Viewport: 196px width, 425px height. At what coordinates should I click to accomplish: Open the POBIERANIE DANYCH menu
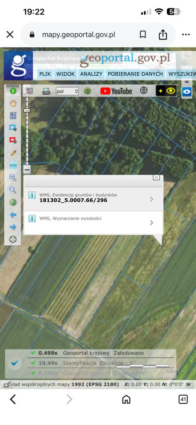click(x=135, y=74)
